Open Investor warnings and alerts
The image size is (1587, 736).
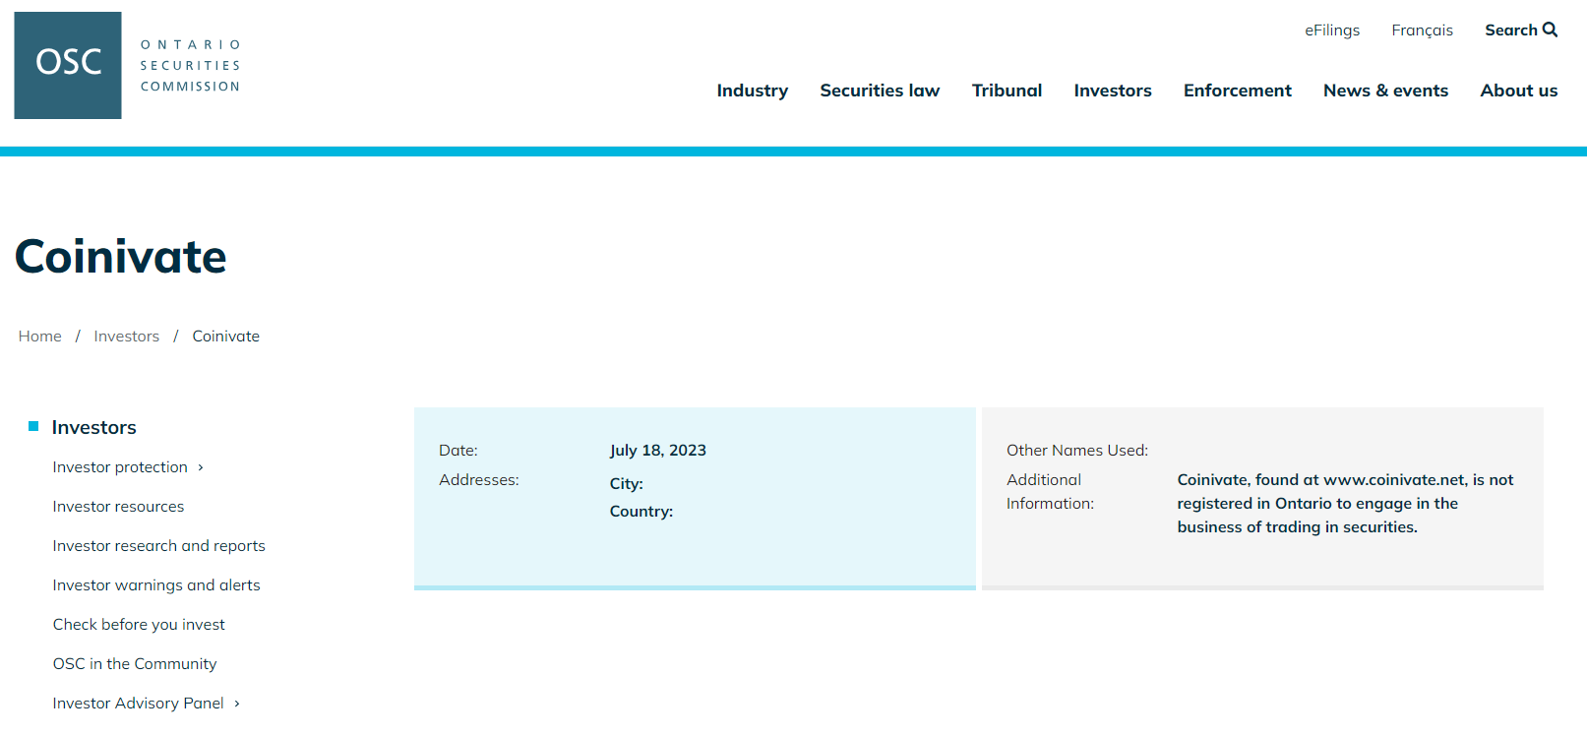[156, 585]
